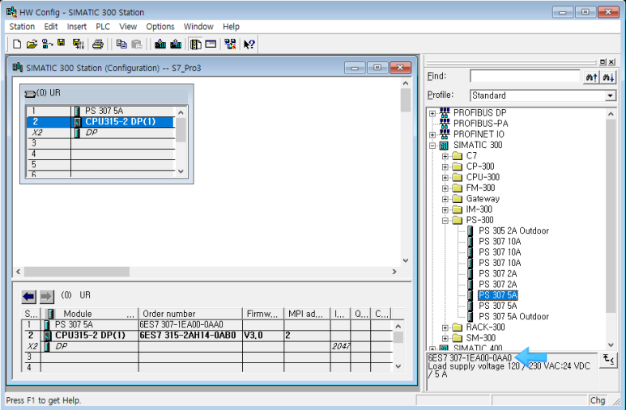The width and height of the screenshot is (626, 410).
Task: Select PS 305 2A Outdoor in catalog
Action: click(x=513, y=231)
